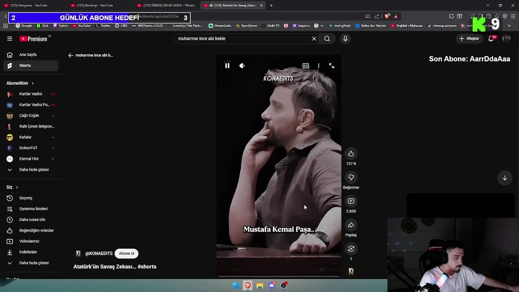Expand the lower Daha fazla göster
The height and width of the screenshot is (292, 519).
click(x=31, y=263)
